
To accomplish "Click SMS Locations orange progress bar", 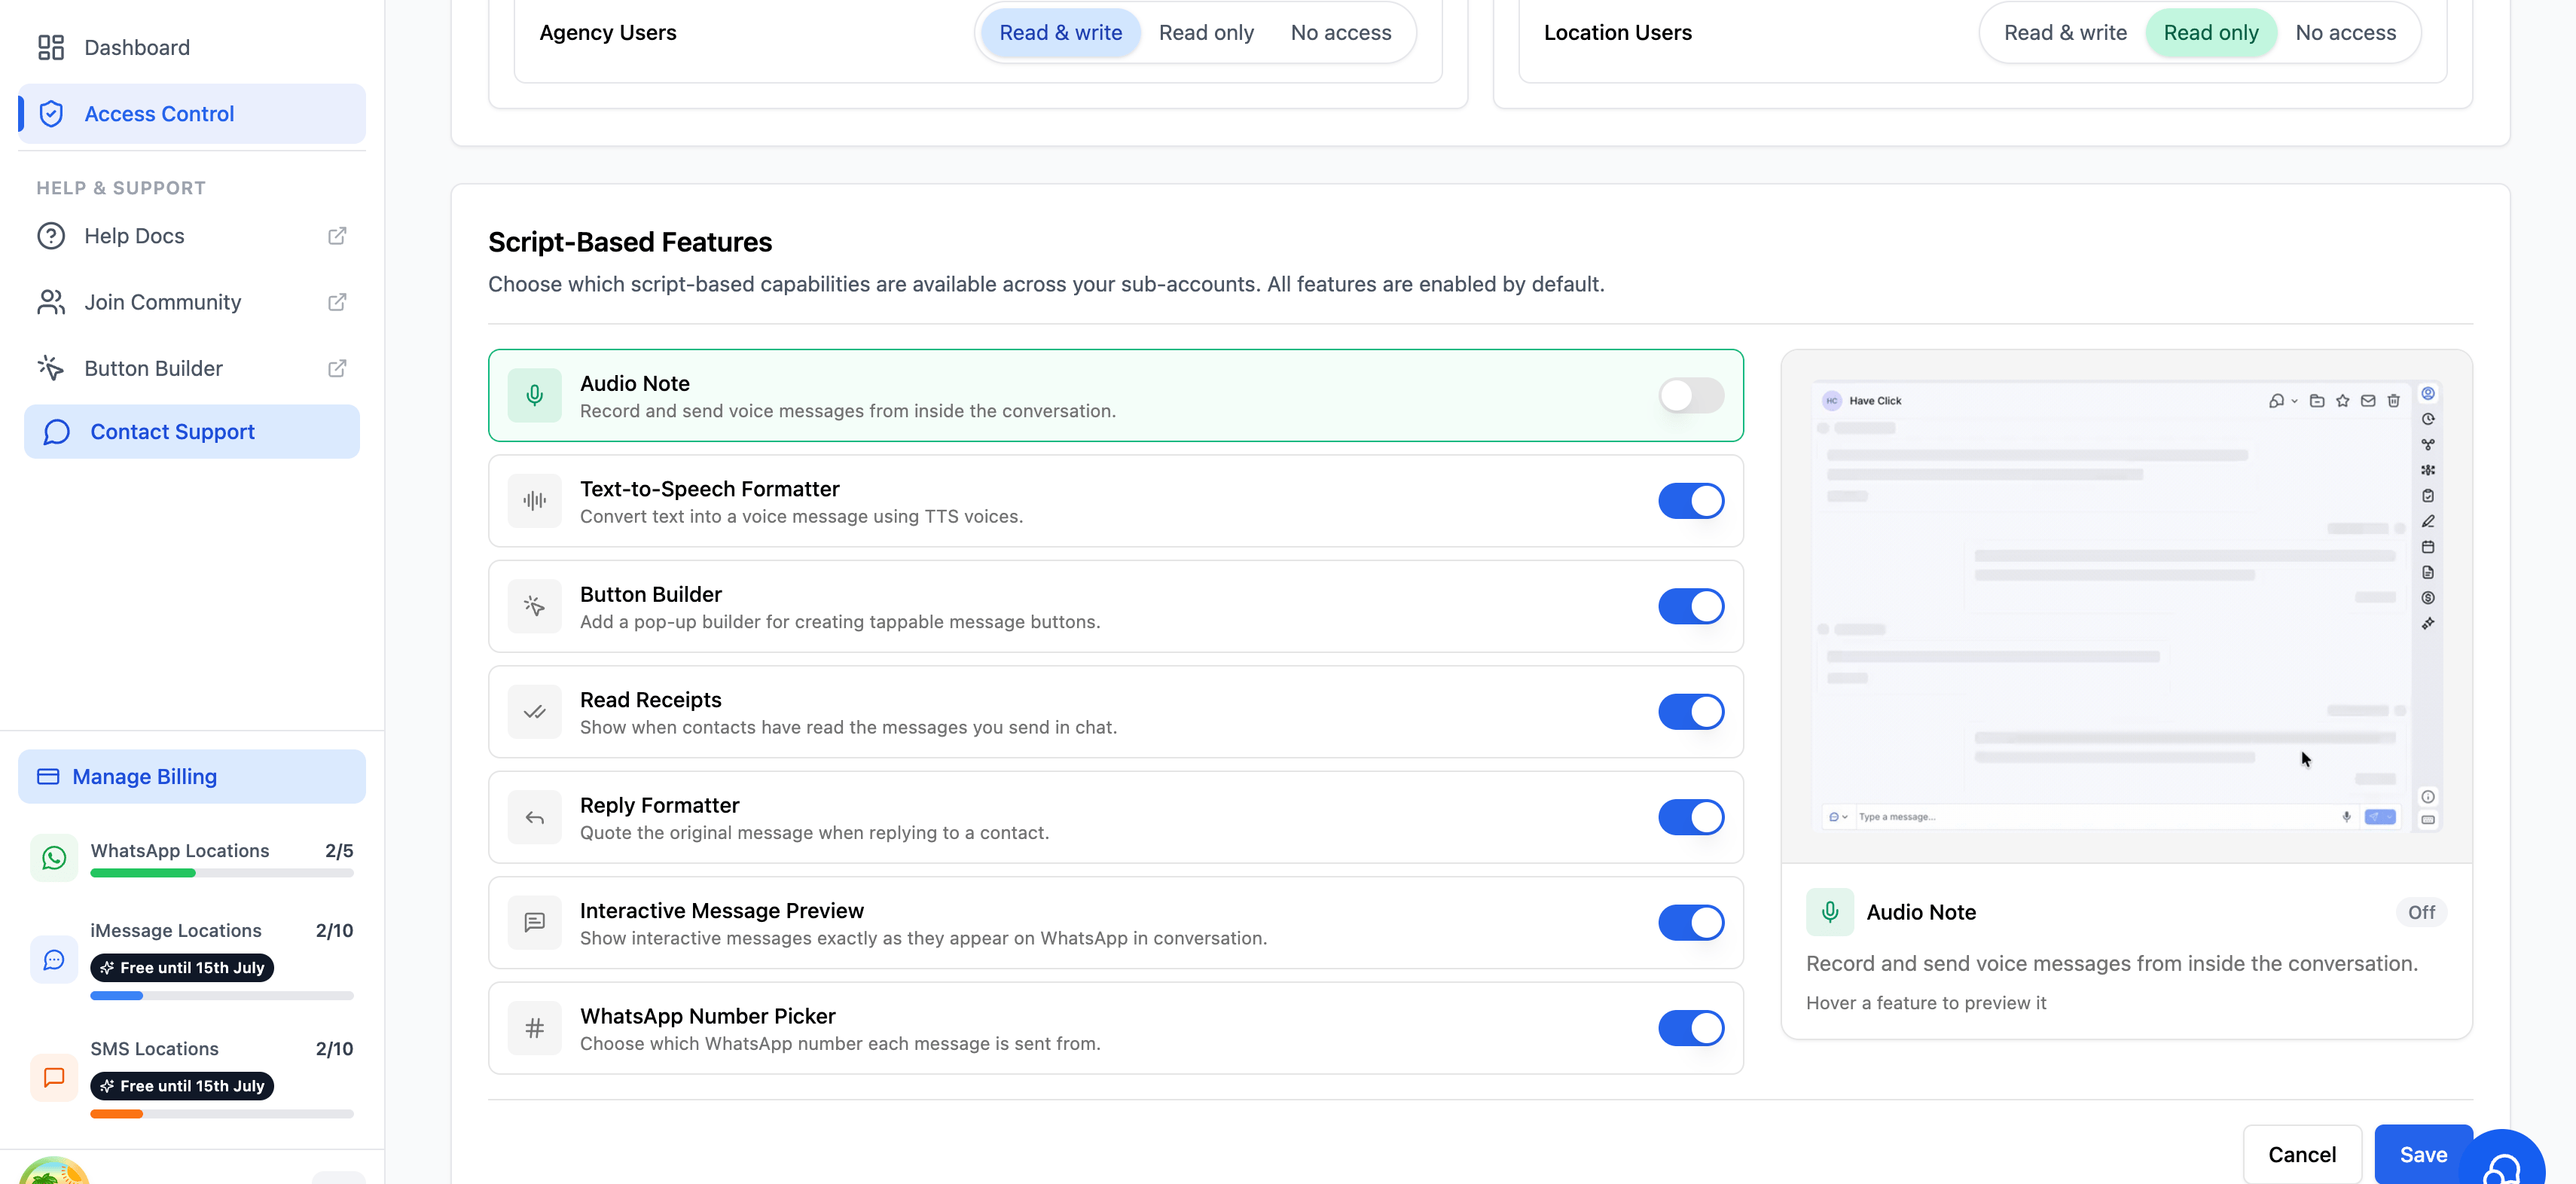I will tap(222, 1114).
